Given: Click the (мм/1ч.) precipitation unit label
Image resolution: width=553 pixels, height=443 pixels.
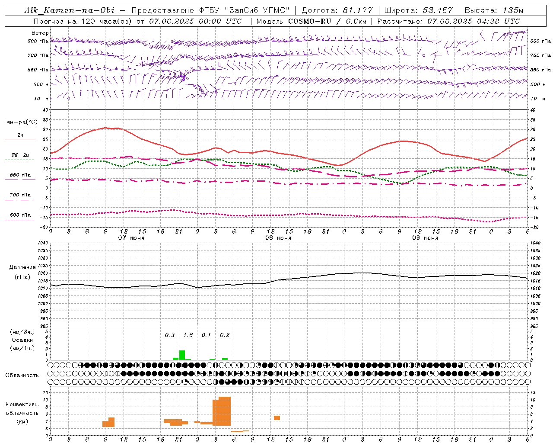Looking at the screenshot, I should click(x=22, y=348).
